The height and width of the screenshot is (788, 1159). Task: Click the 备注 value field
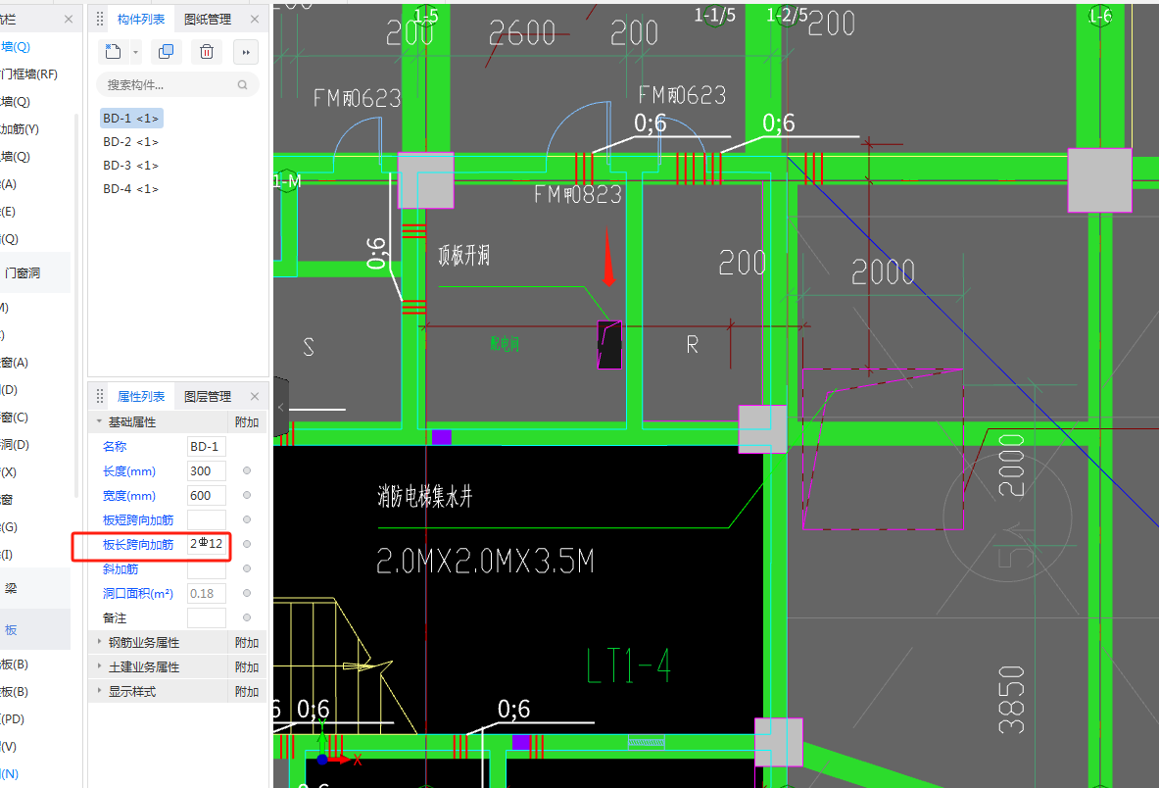click(x=206, y=618)
